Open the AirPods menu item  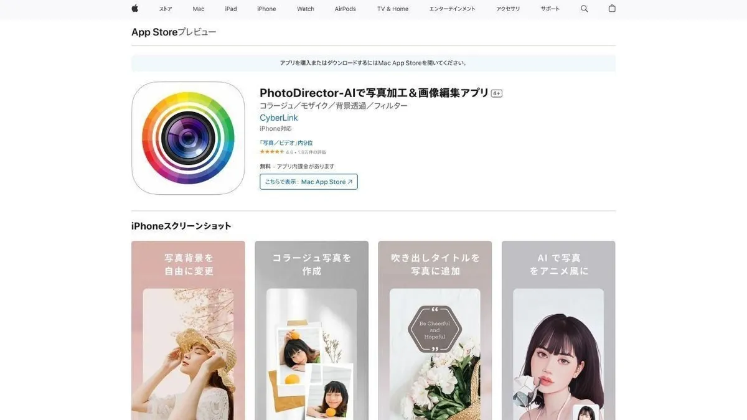tap(345, 9)
